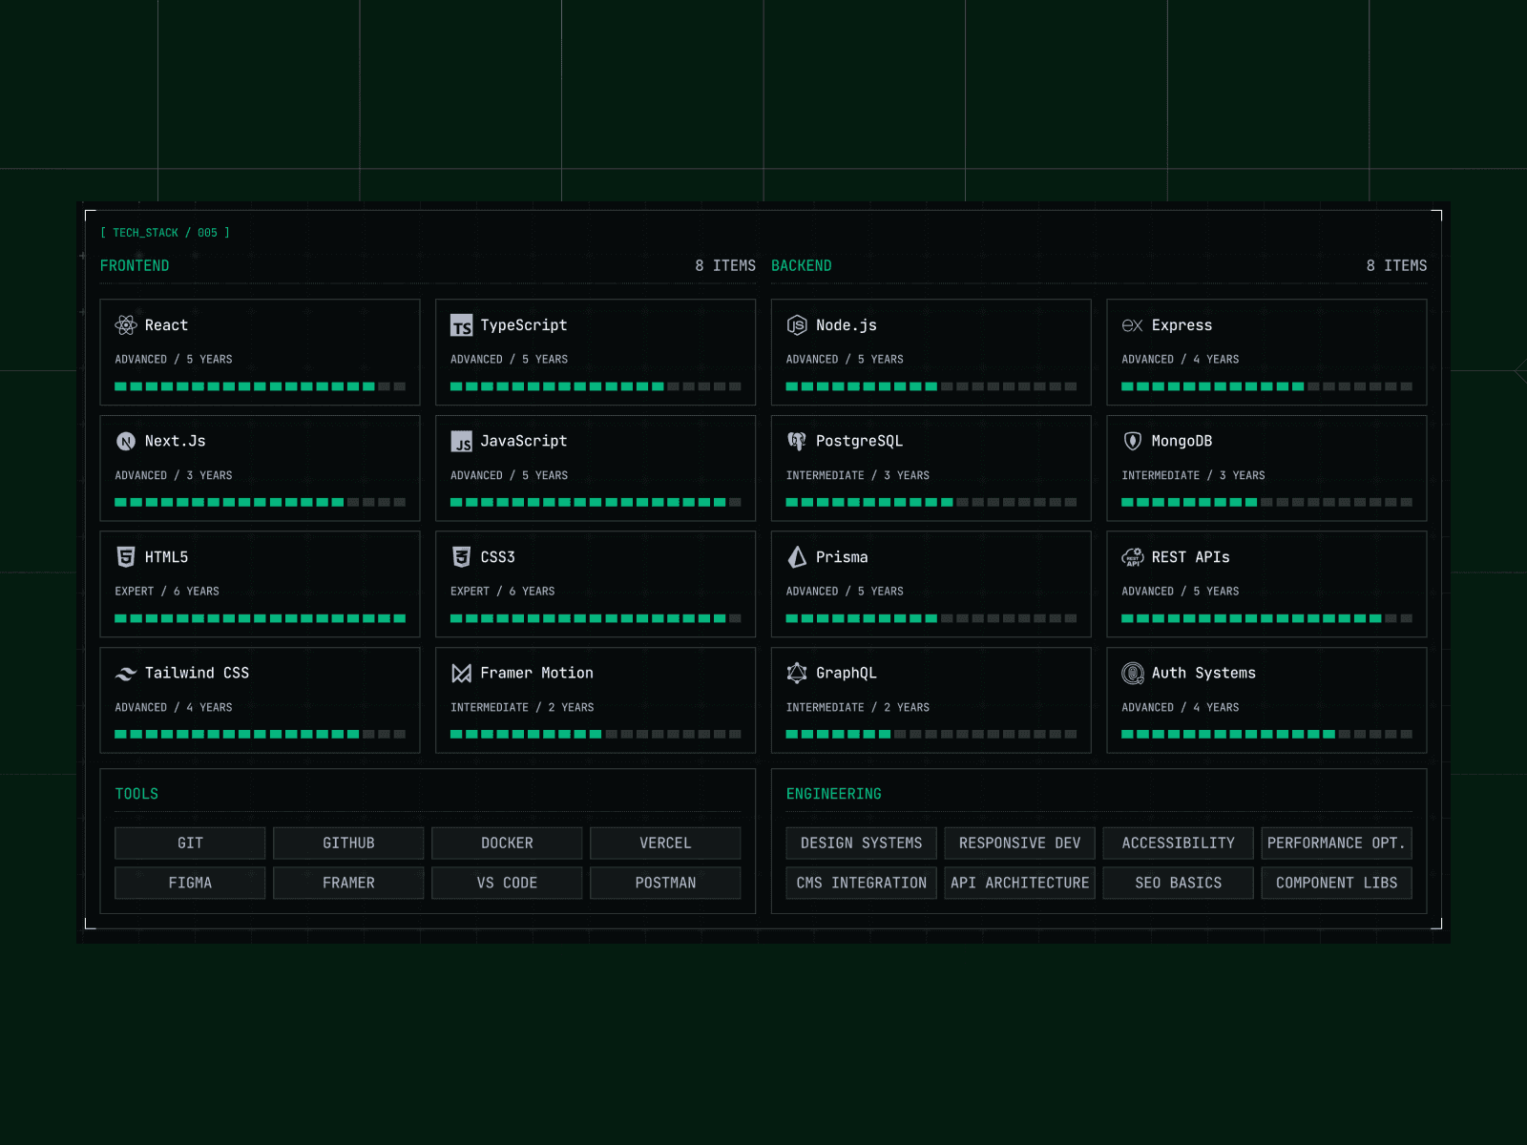Select the GIT tool tag

coord(190,843)
